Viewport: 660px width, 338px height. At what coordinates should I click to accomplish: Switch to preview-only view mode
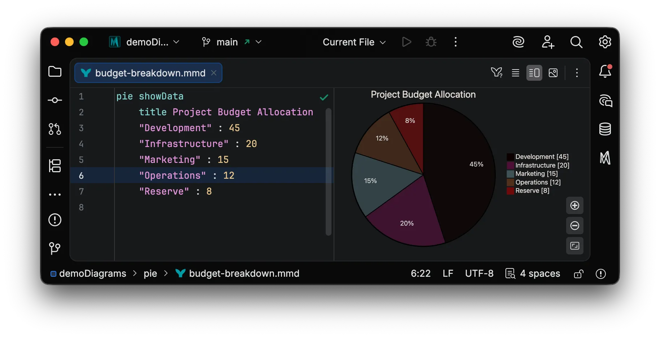(553, 73)
